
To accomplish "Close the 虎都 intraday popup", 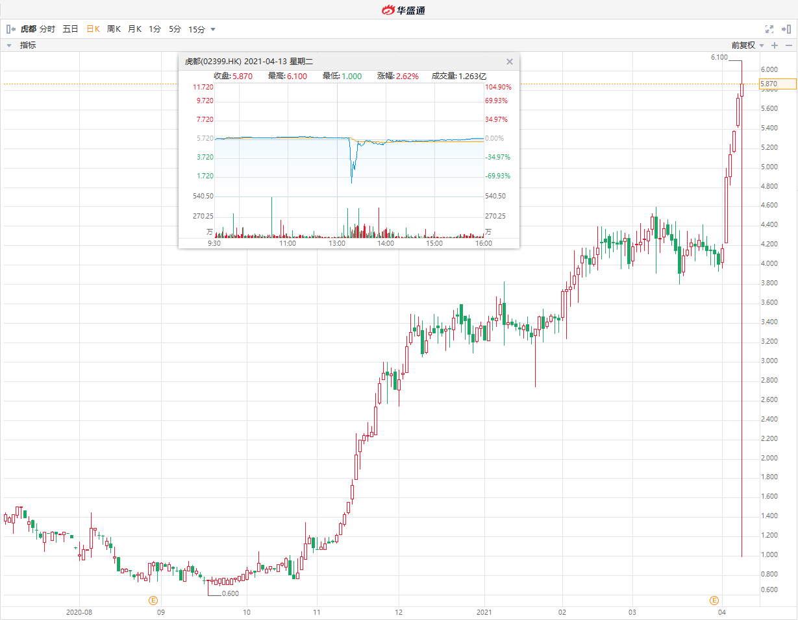I will 510,62.
